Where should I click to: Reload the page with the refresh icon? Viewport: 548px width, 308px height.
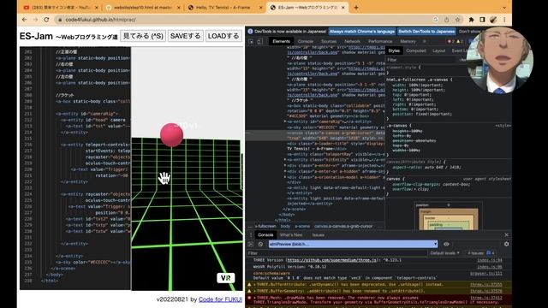click(46, 20)
